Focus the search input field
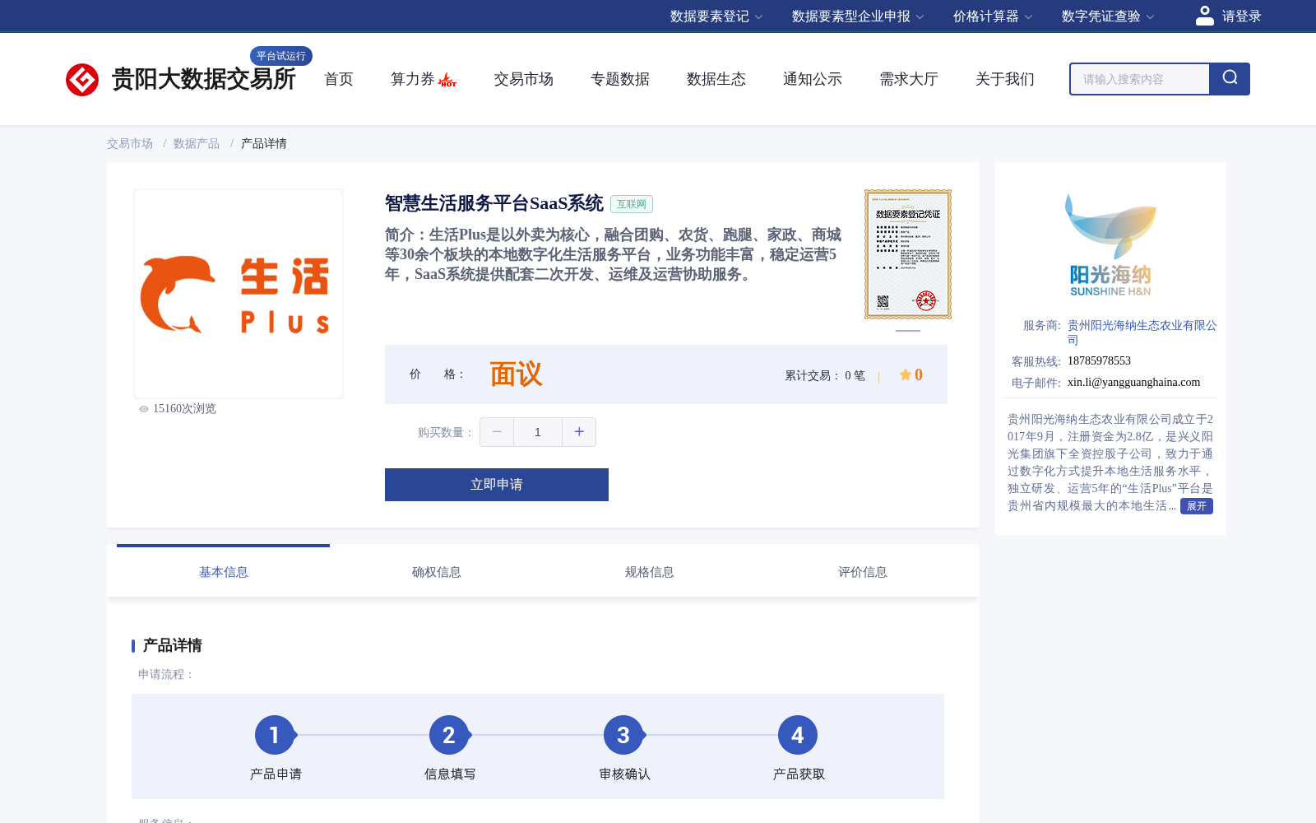This screenshot has width=1316, height=823. coord(1140,79)
